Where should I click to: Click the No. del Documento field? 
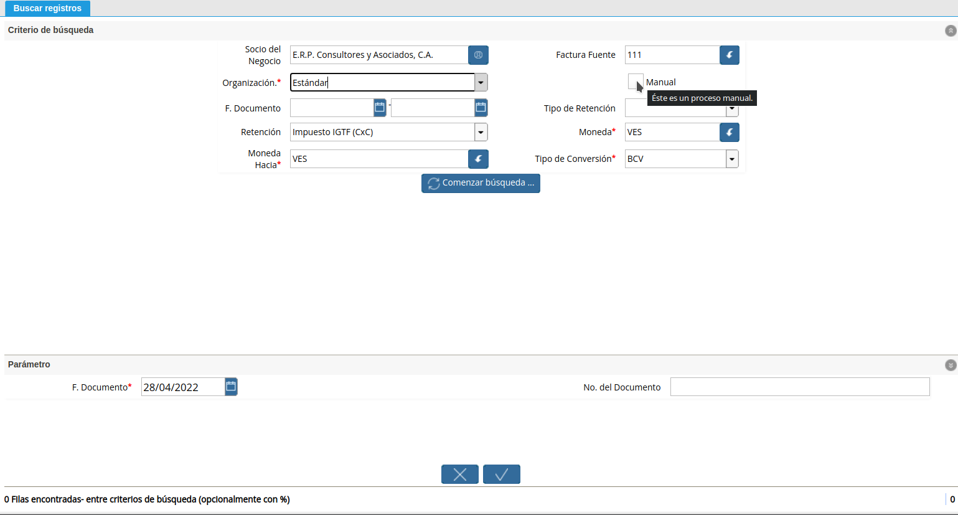pos(800,387)
